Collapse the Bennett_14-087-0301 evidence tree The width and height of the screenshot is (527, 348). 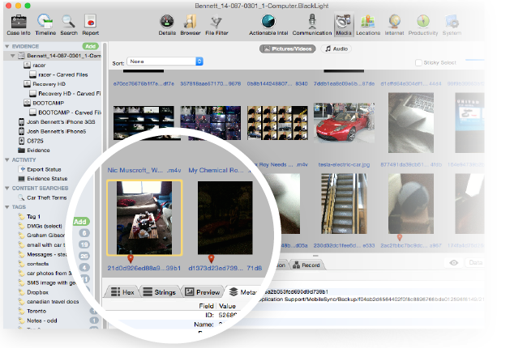click(12, 56)
